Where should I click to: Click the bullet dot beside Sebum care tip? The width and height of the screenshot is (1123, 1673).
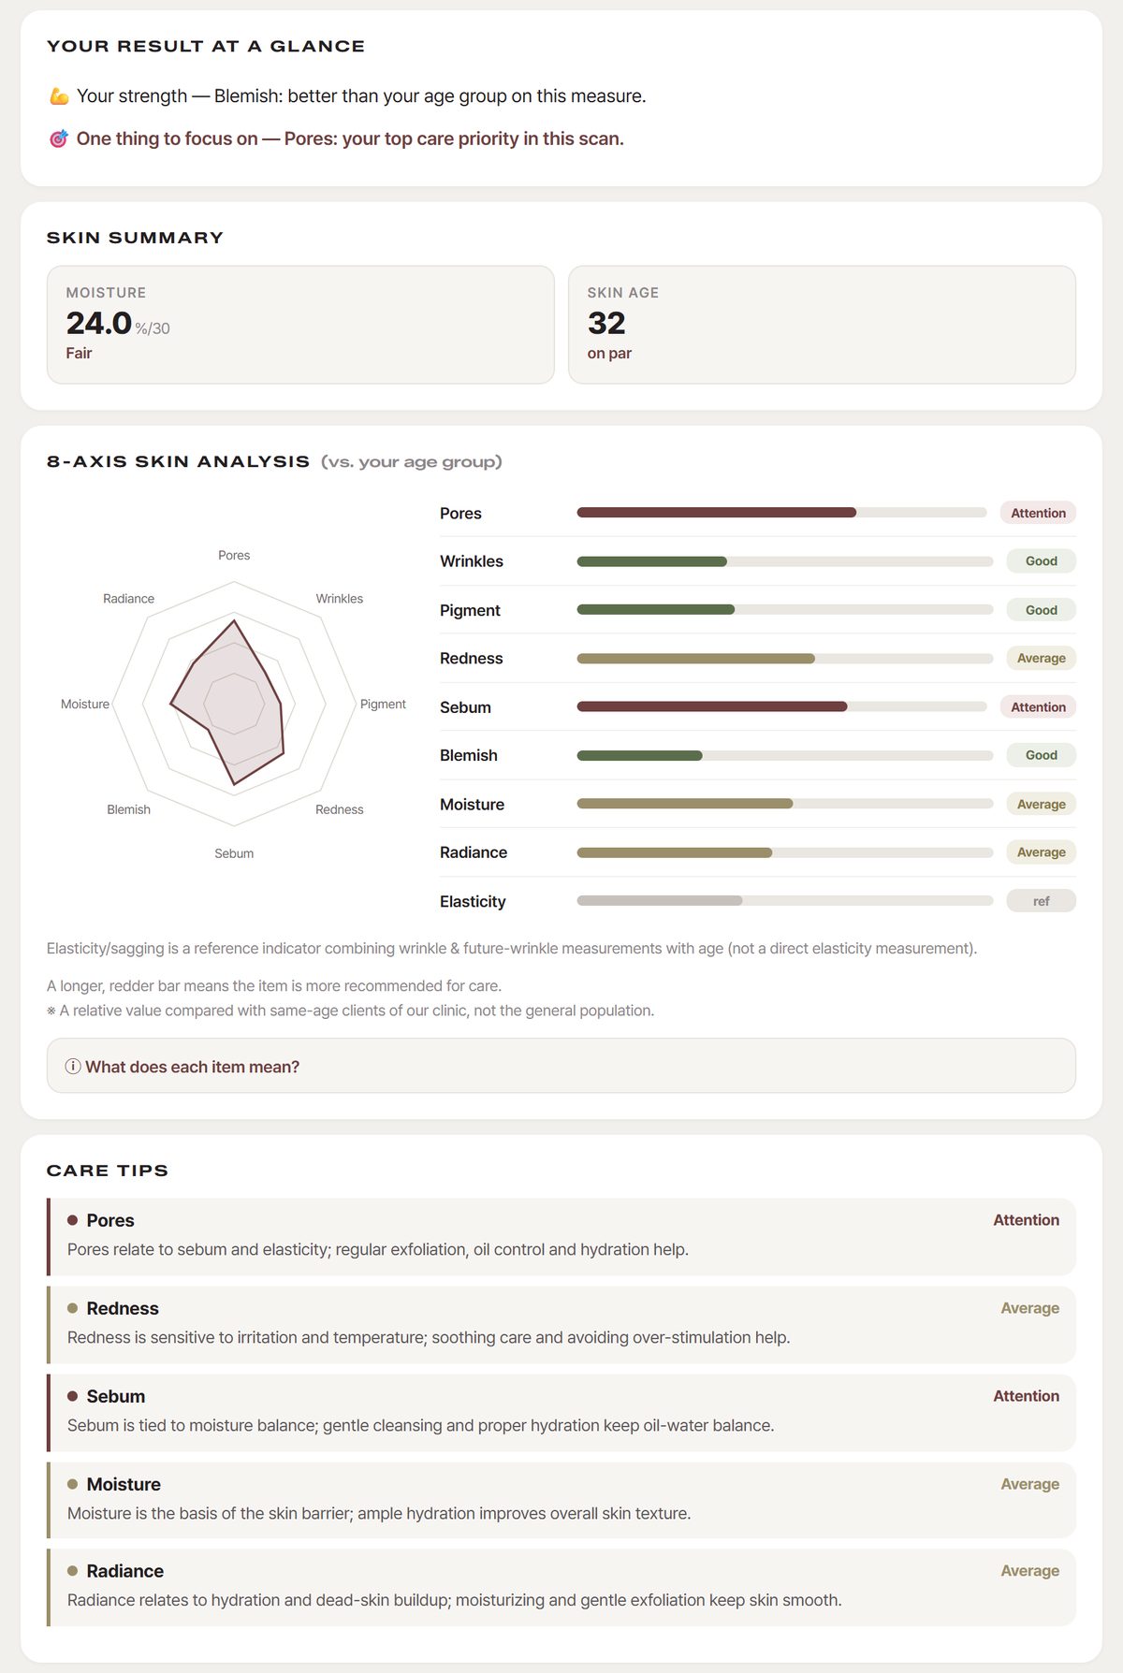click(x=72, y=1396)
